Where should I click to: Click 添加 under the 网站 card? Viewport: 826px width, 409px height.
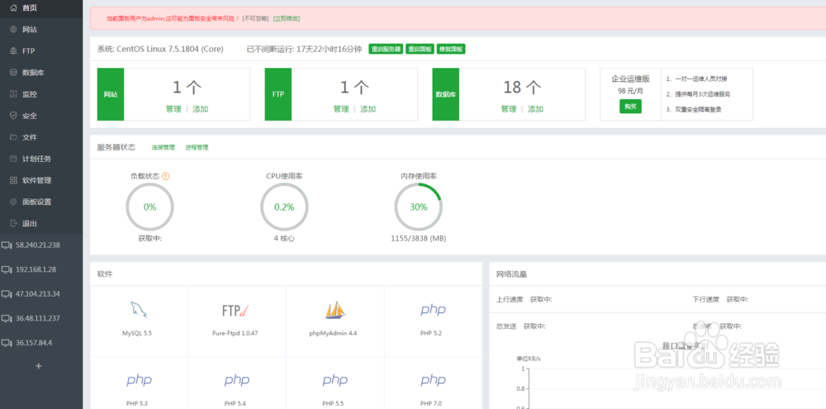pos(200,109)
